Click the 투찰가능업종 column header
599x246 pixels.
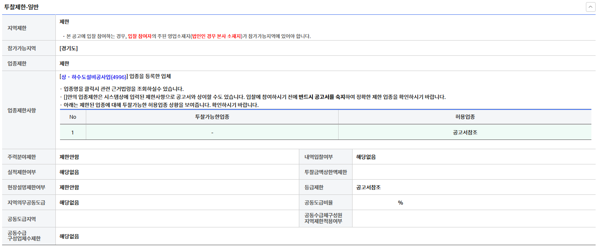212,117
